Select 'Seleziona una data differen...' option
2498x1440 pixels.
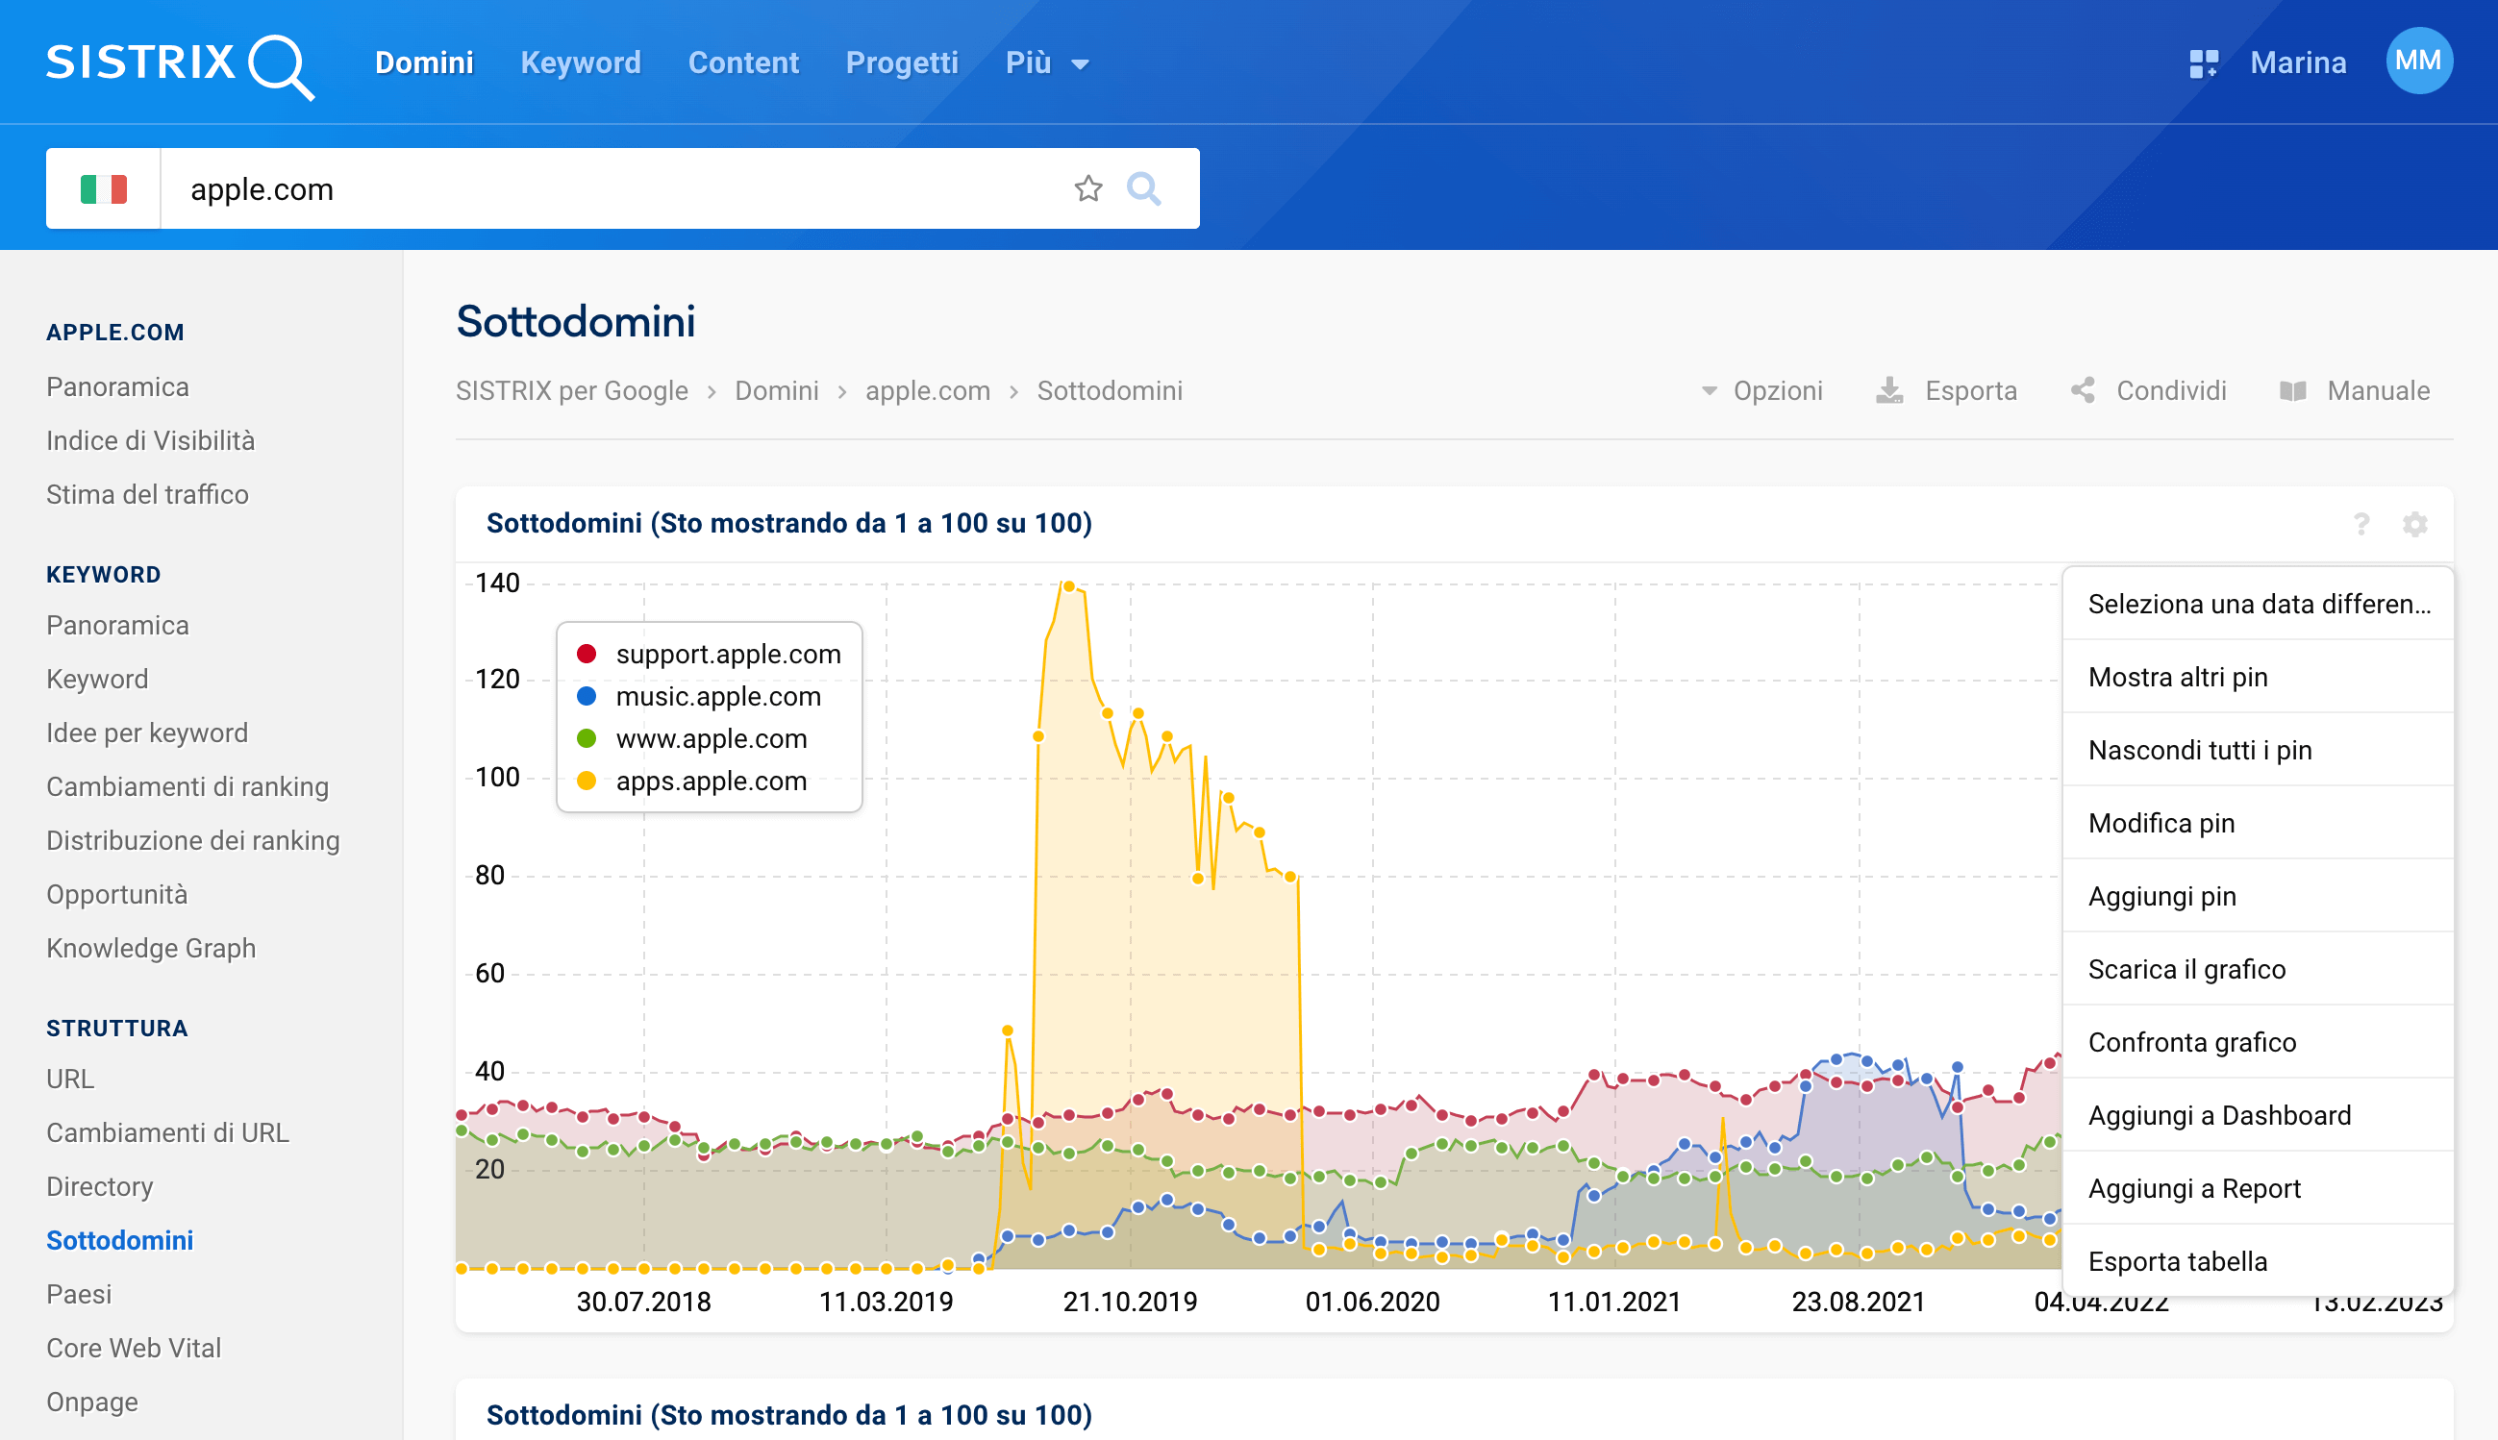point(2260,604)
